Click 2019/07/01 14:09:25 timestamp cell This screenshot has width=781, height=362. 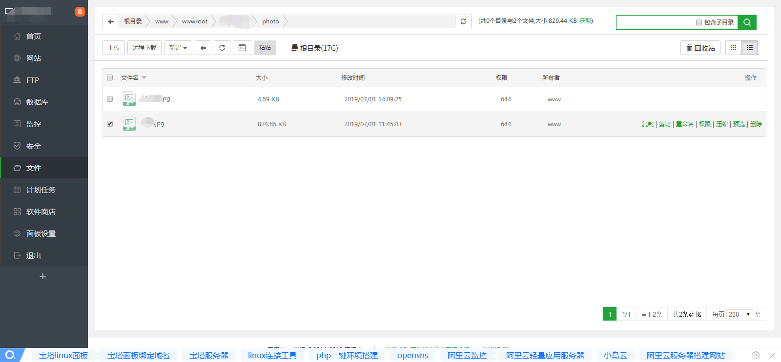pyautogui.click(x=373, y=99)
